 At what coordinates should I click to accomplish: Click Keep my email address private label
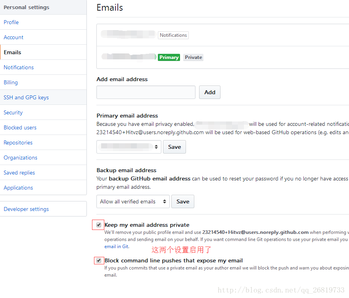(x=147, y=225)
